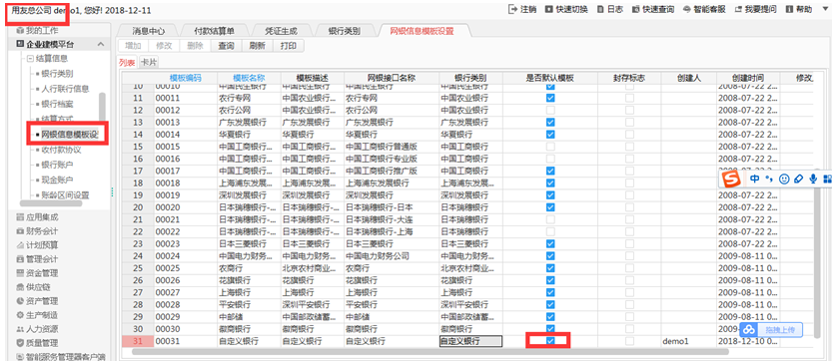Toggle the Sogou 中 Chinese mode icon
The image size is (832, 361).
tap(755, 180)
